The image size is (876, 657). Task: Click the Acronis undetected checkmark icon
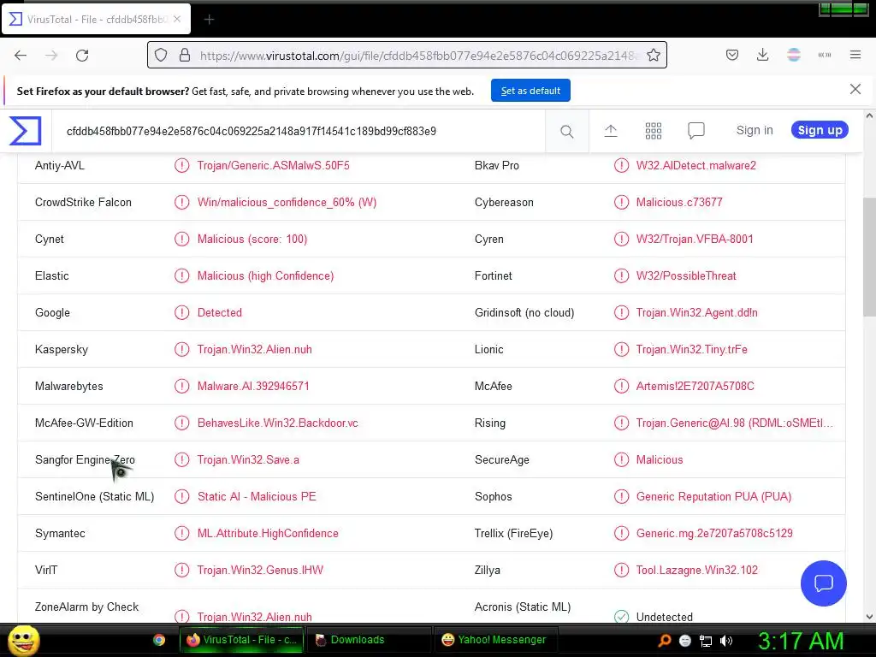coord(621,617)
